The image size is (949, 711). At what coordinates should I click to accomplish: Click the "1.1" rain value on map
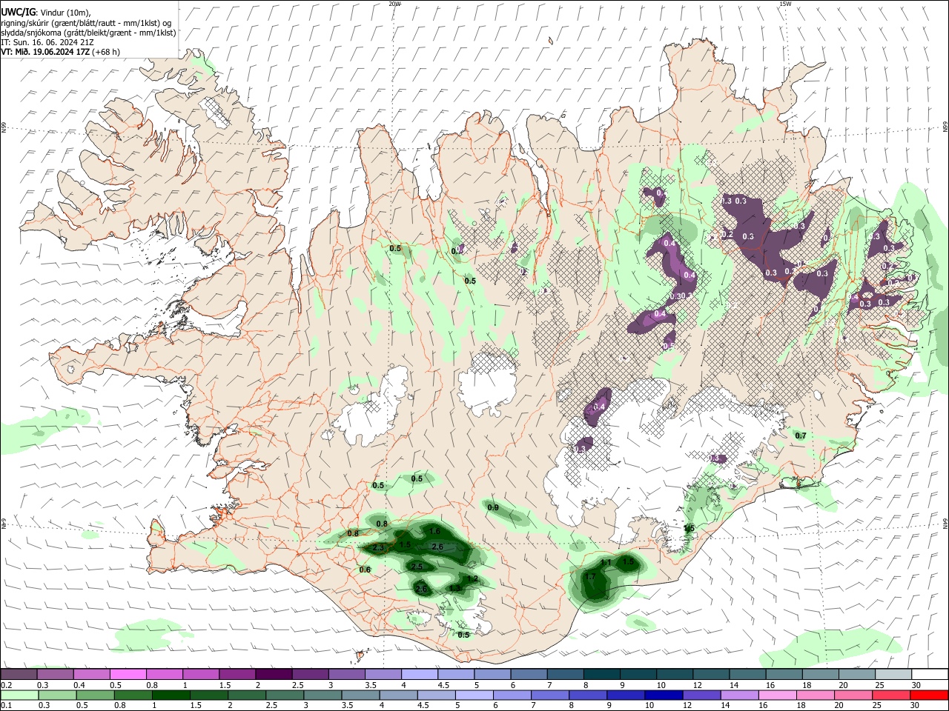click(x=606, y=562)
